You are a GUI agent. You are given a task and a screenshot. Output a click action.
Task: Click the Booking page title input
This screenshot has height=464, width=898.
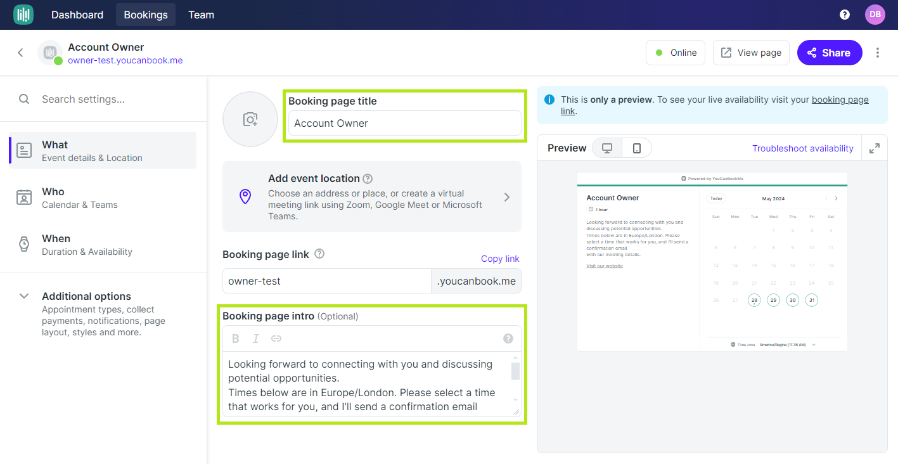point(405,123)
